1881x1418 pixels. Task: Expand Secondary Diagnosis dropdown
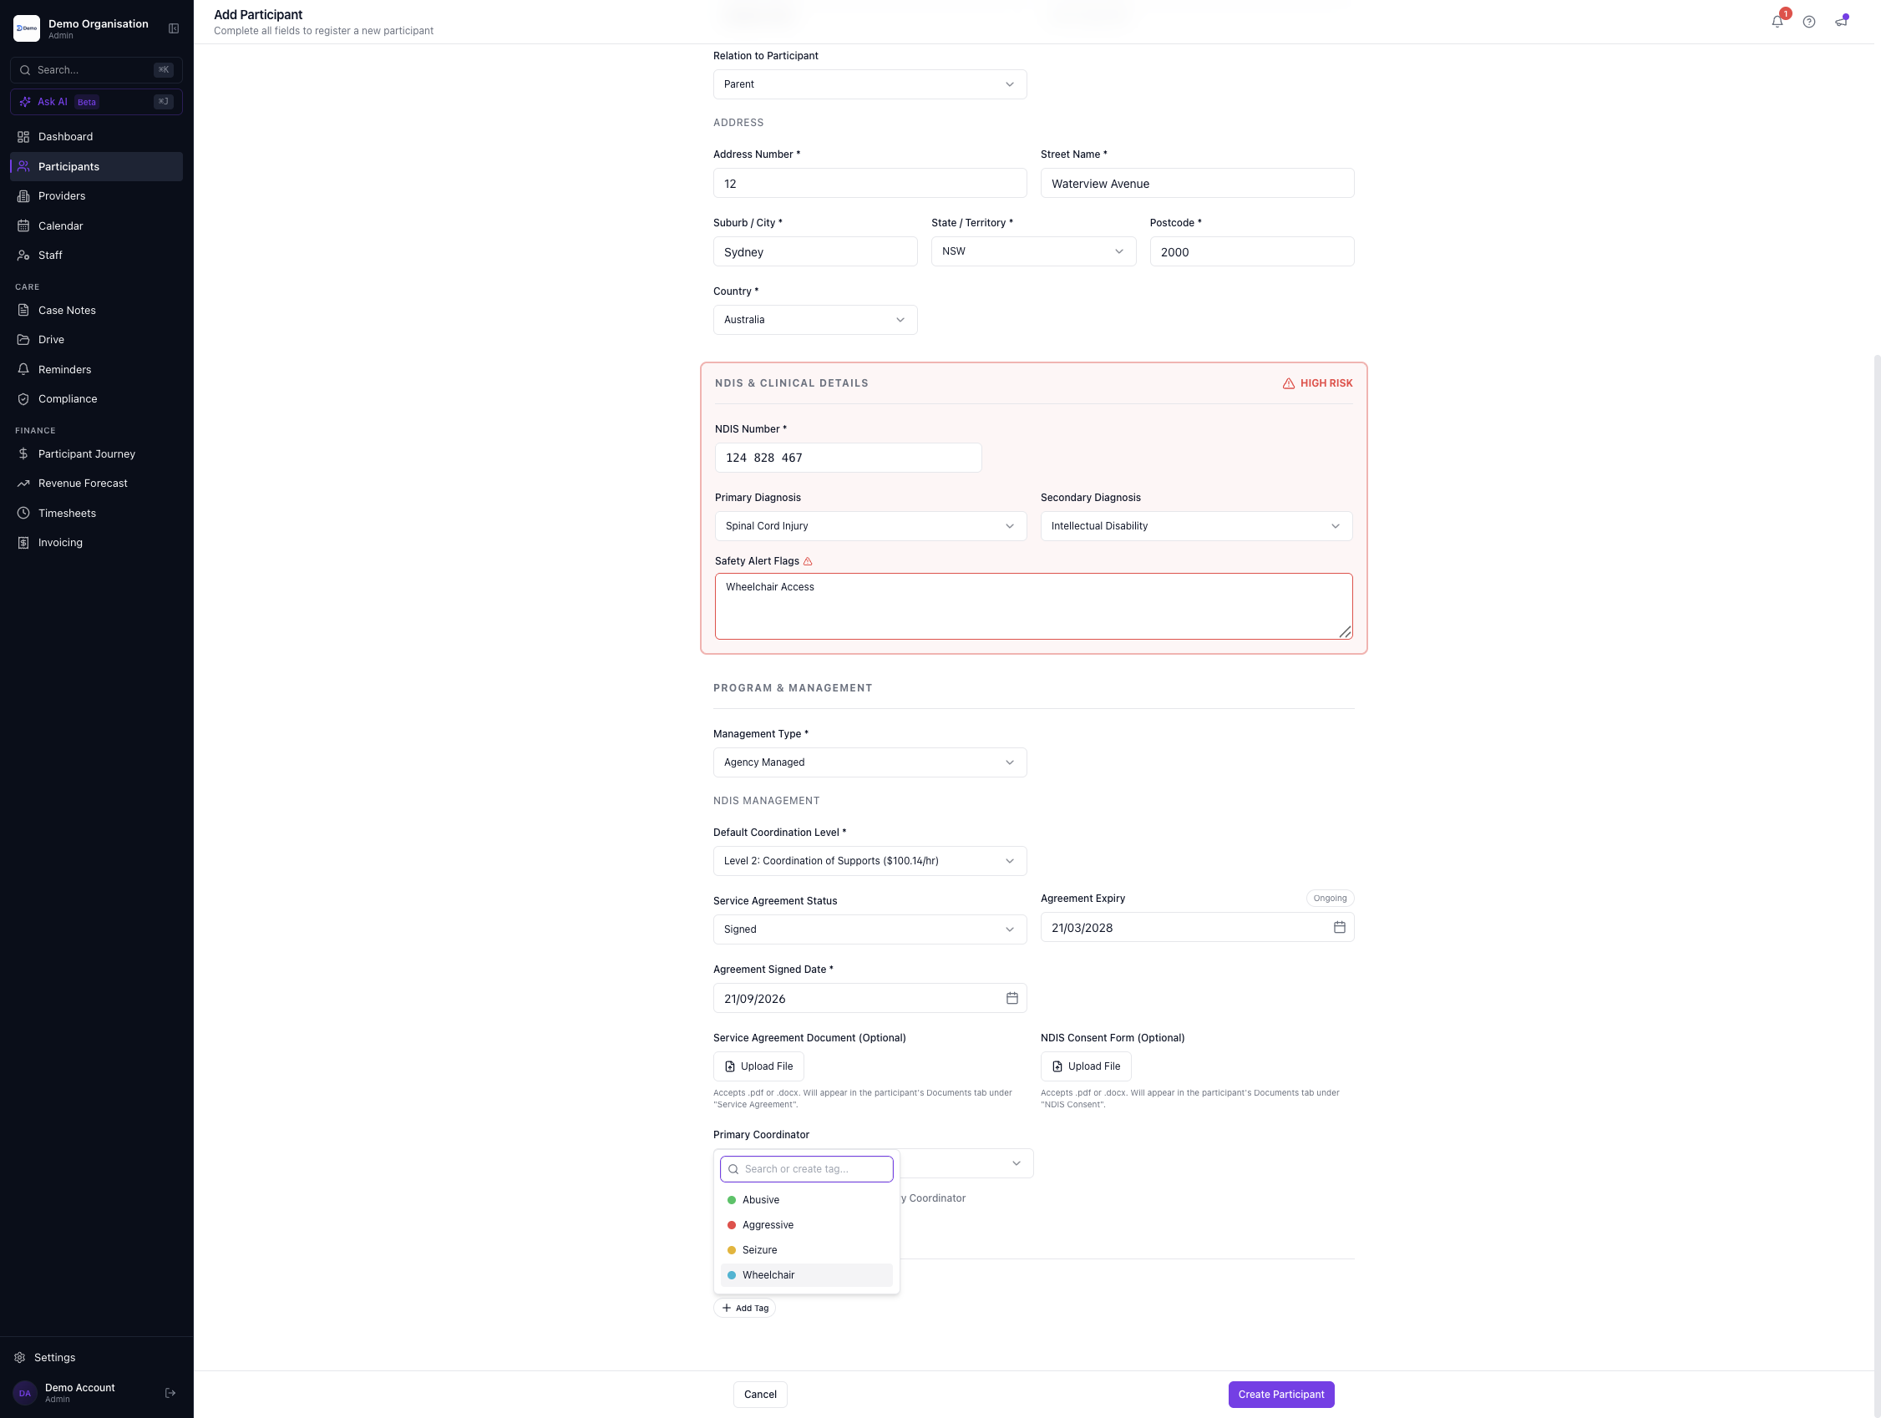(1196, 526)
